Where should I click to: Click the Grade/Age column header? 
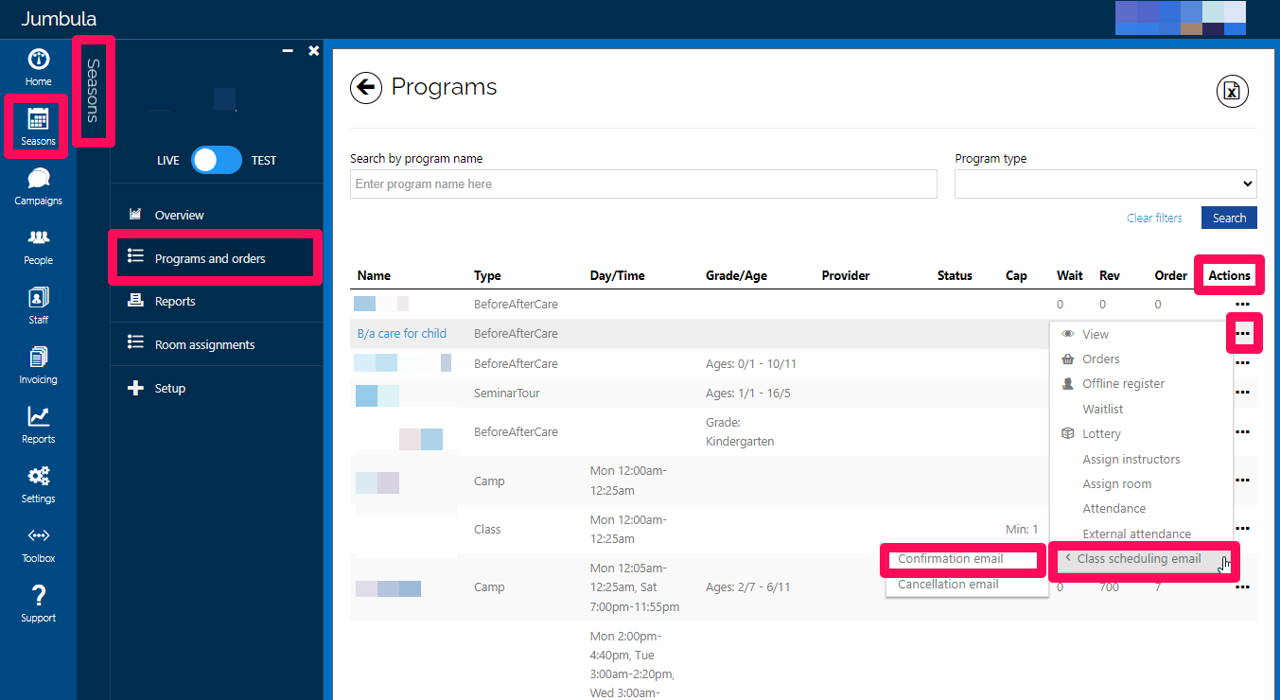click(736, 275)
